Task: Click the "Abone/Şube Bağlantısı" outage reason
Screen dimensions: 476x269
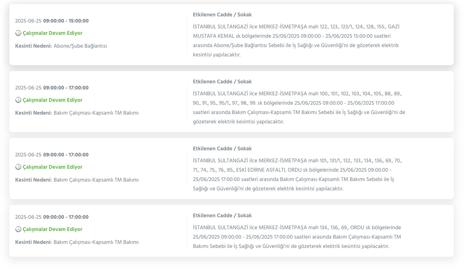Action: (80, 46)
